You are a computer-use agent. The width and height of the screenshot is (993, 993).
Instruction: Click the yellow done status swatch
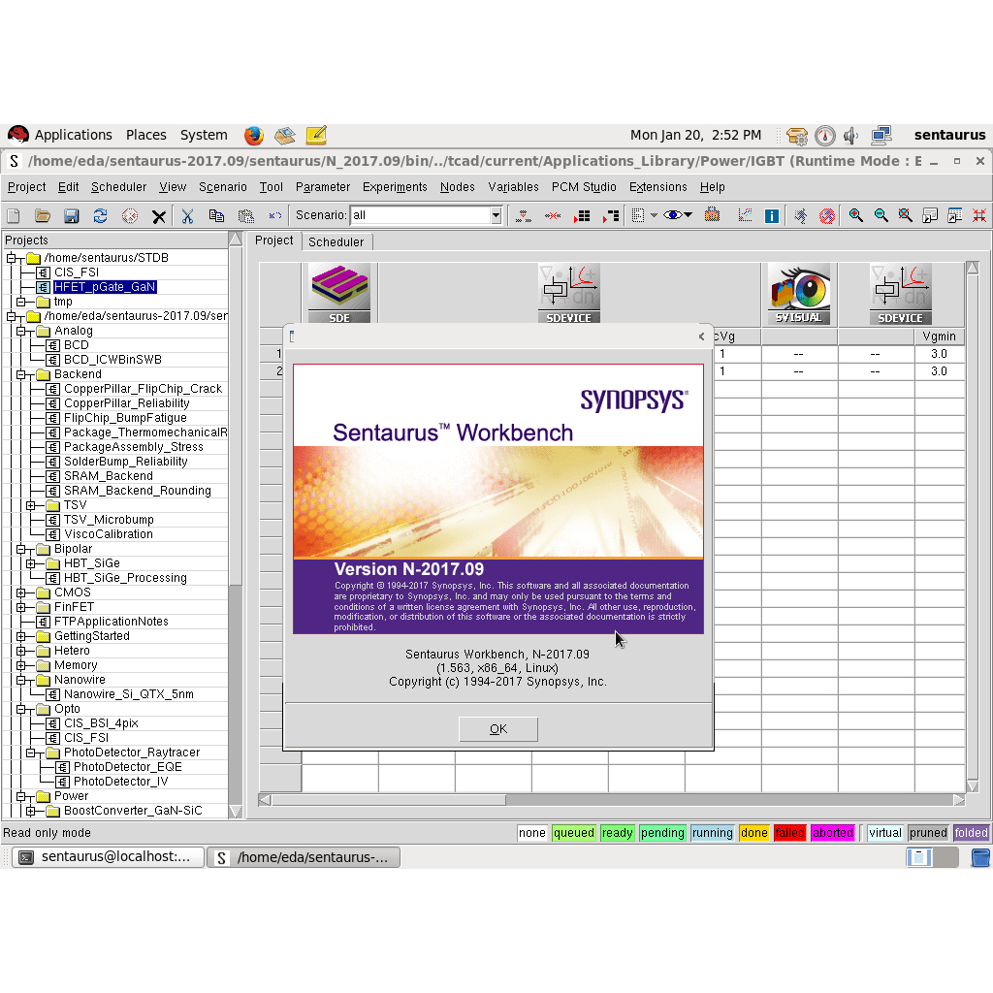[753, 833]
